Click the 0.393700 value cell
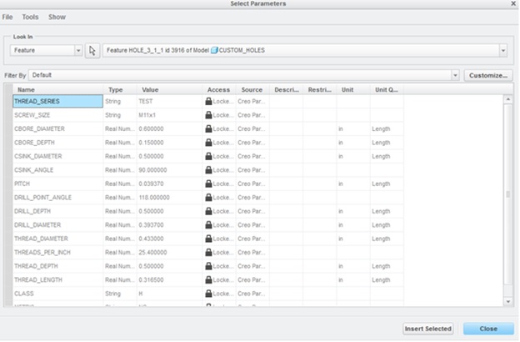Viewport: 520px width, 342px height. pyautogui.click(x=169, y=225)
